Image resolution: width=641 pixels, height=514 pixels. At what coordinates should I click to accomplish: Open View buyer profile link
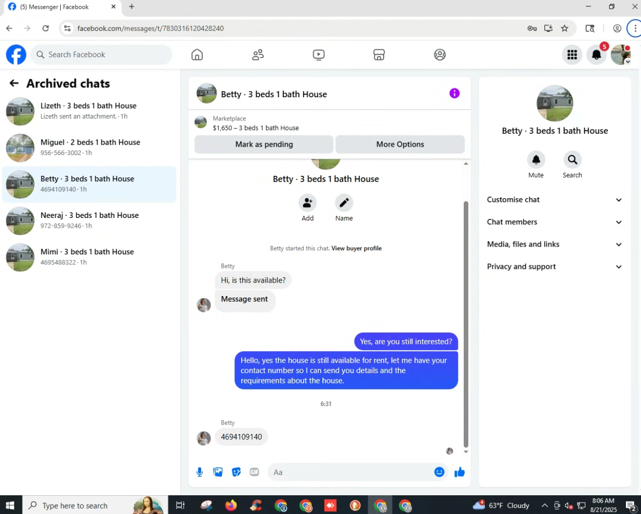[x=357, y=248]
